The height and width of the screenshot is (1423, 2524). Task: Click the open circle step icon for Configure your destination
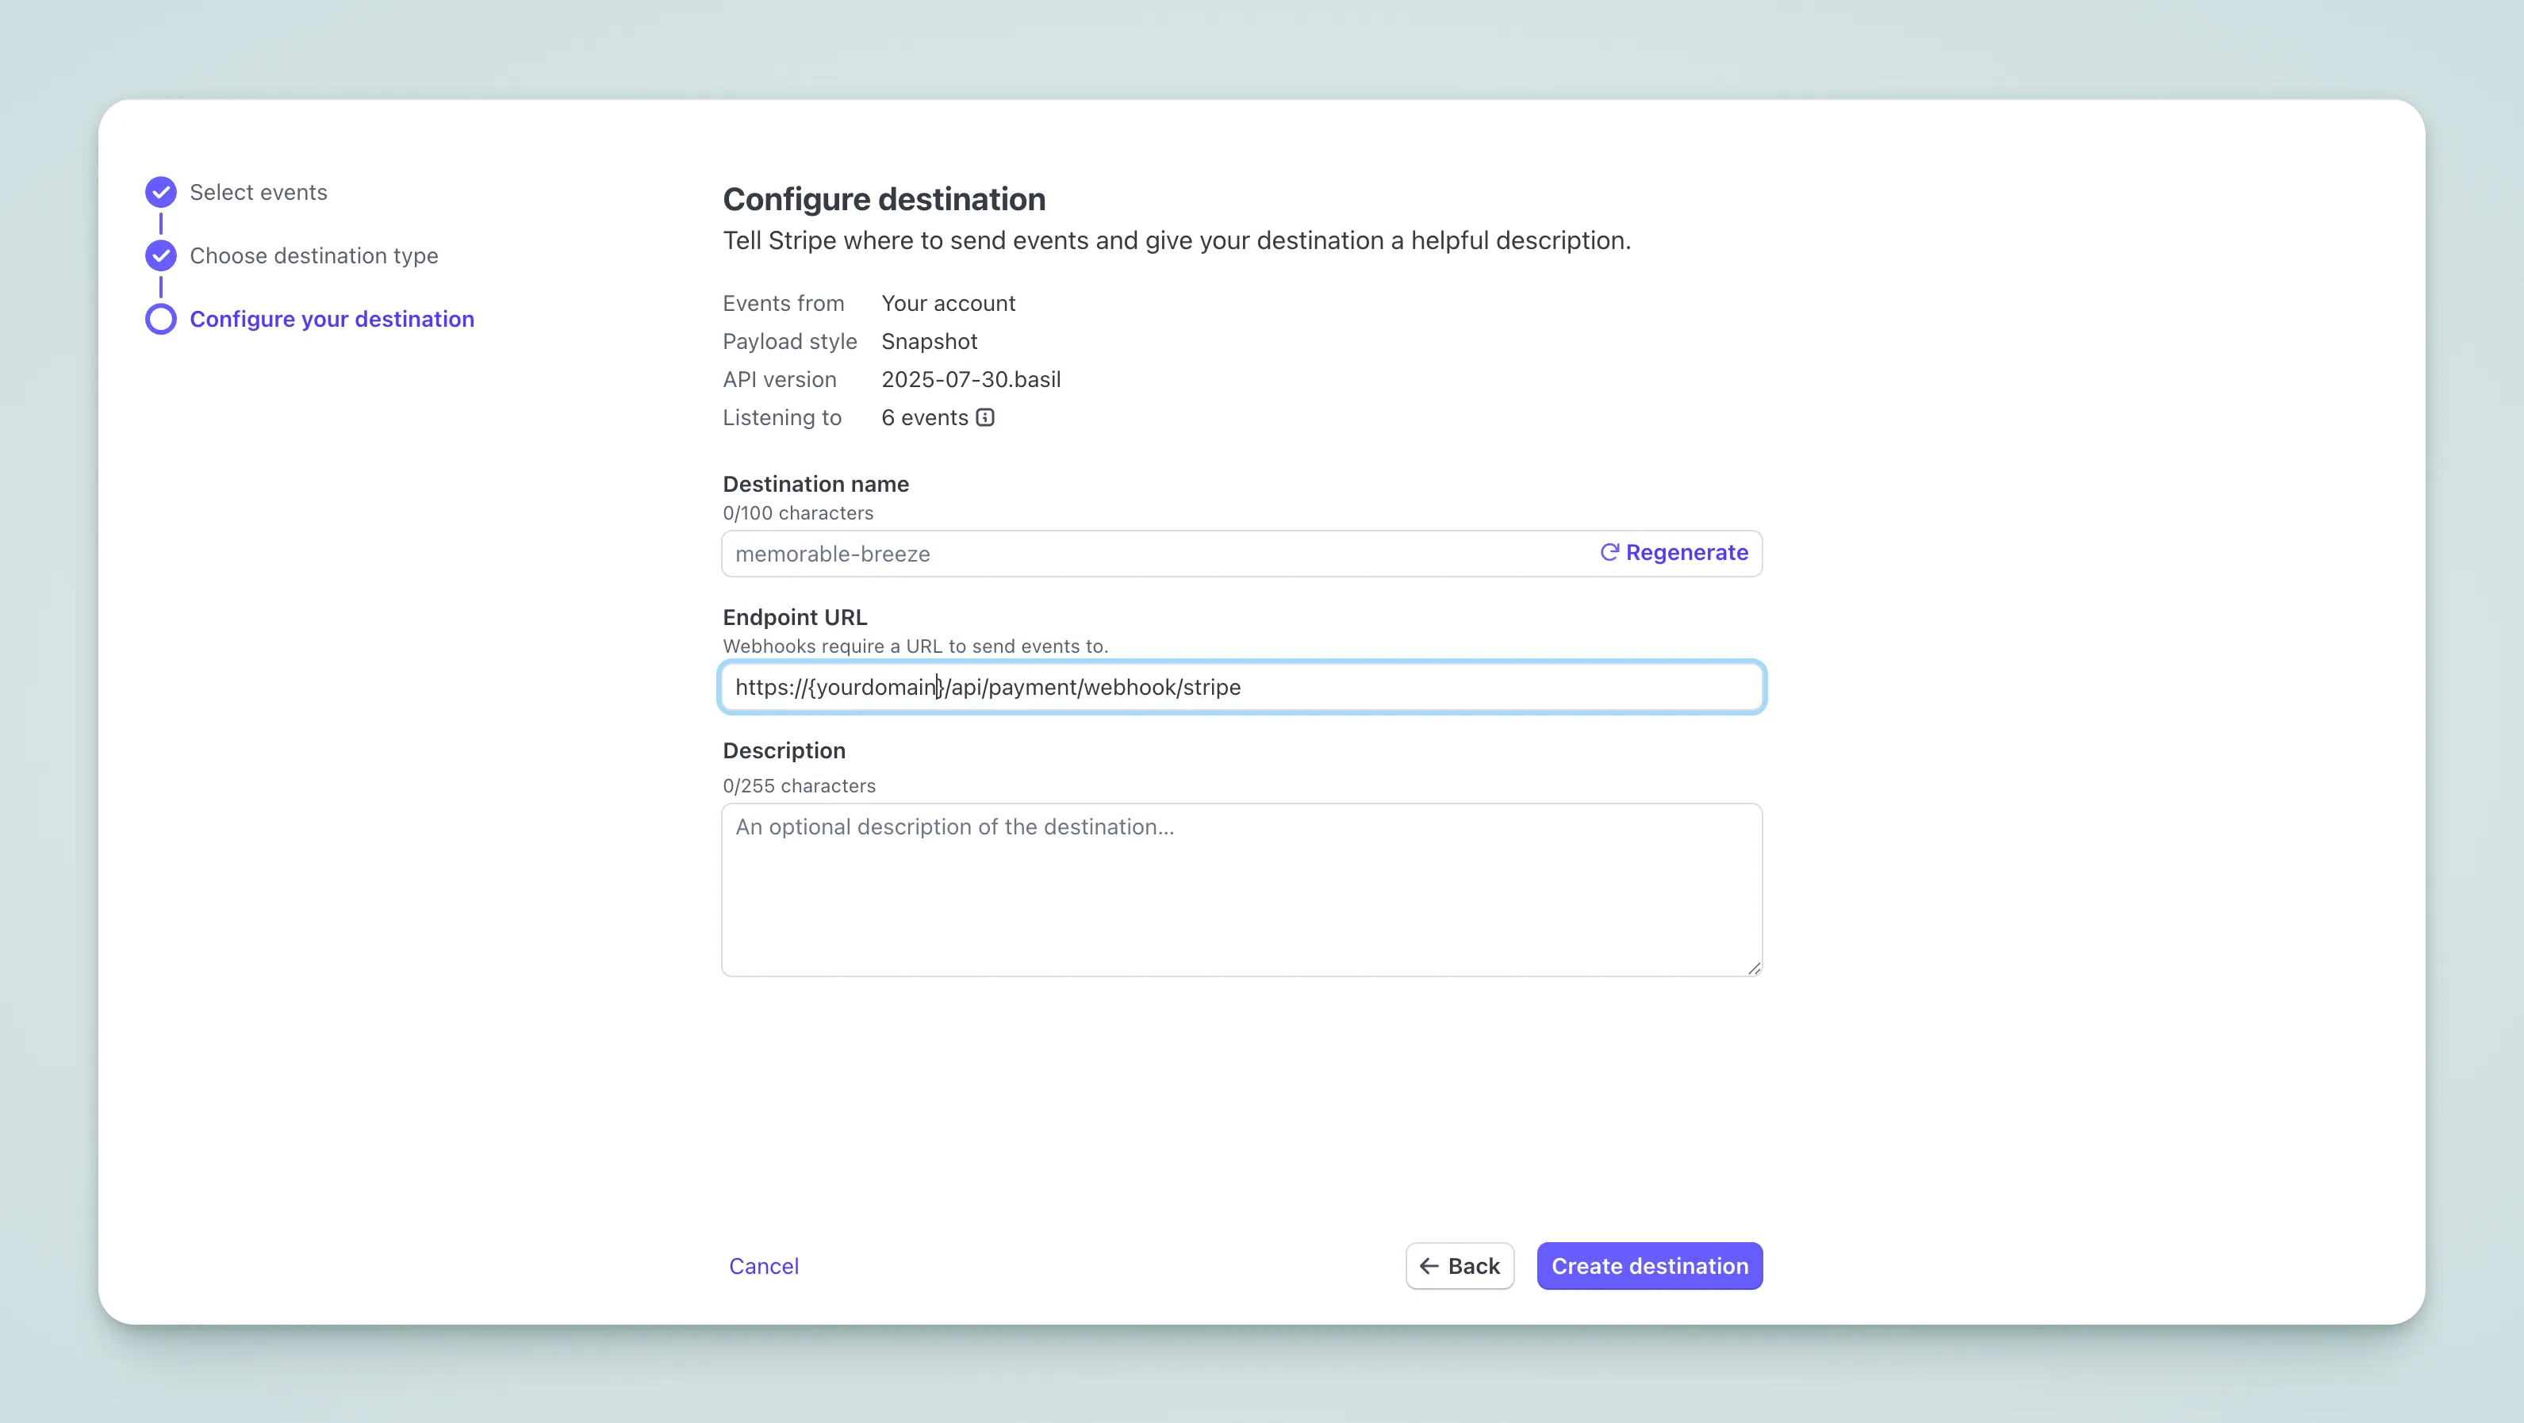[159, 319]
